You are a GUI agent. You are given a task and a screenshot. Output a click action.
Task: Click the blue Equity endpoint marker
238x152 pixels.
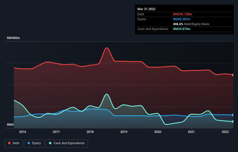[233, 115]
